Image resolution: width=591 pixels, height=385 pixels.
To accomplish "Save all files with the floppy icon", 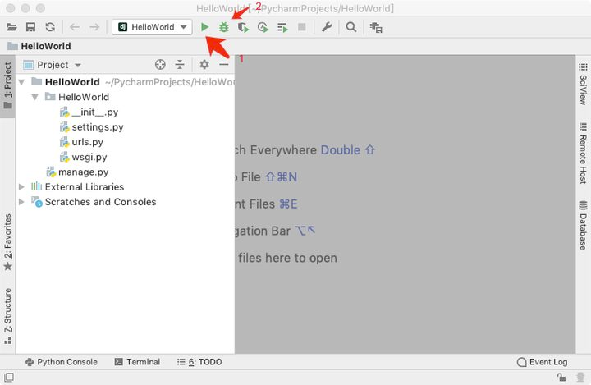I will pyautogui.click(x=30, y=27).
